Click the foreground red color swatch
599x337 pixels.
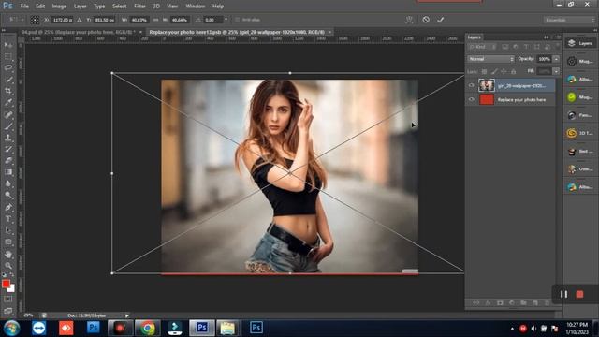tap(6, 284)
